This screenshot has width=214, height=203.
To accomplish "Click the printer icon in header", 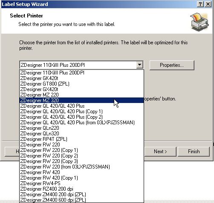I will pos(200,22).
